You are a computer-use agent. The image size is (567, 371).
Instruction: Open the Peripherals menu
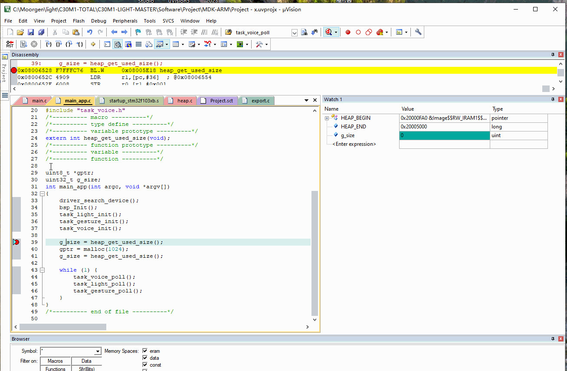click(x=125, y=21)
